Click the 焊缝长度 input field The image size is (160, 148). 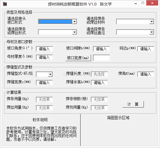point(99,74)
